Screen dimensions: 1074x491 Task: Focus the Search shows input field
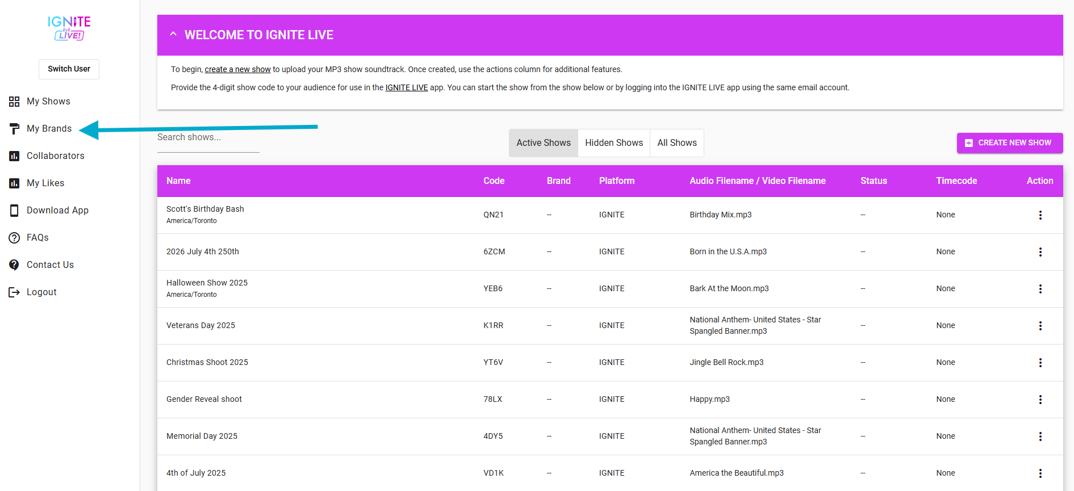click(x=208, y=138)
